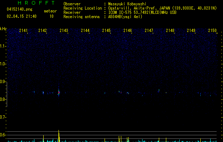Image resolution: width=223 pixels, height=142 pixels.
Task: Click the 2143 time marker
Action: (x=64, y=31)
